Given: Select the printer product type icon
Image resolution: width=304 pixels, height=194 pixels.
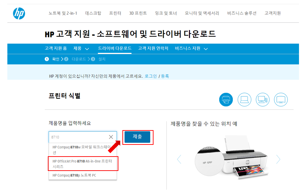Looking at the screenshot, I should click(x=226, y=100).
